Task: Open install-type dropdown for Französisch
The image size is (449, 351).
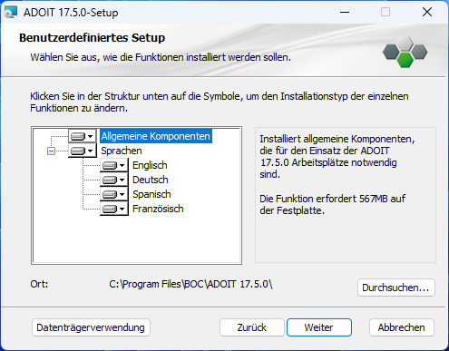Action: 114,209
